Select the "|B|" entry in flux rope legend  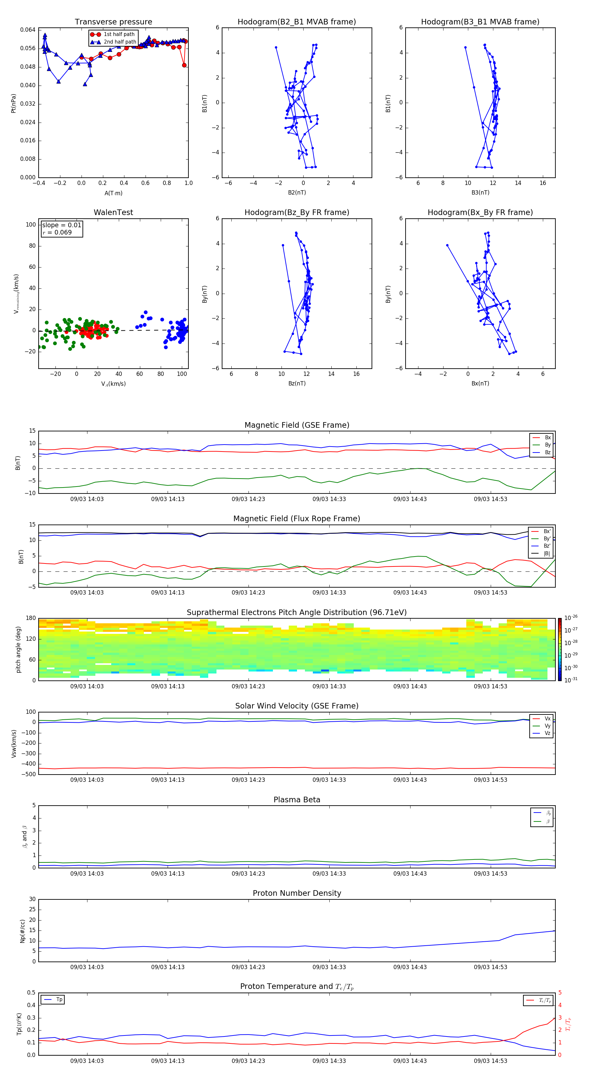coord(541,554)
